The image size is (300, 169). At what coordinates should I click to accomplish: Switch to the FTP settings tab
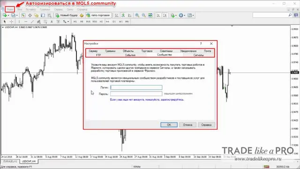[x=98, y=55]
